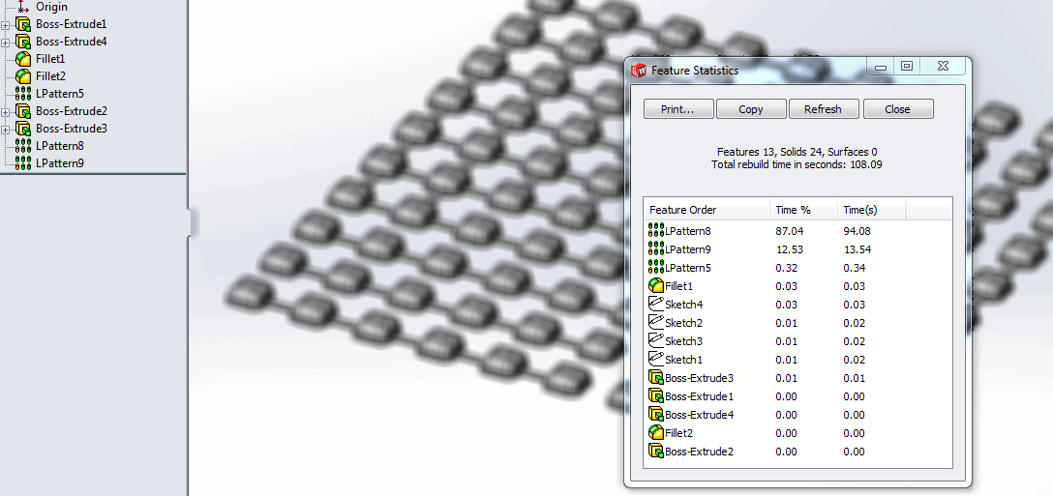This screenshot has height=496, width=1053.
Task: Click the Fillet1 icon in Feature Statistics list
Action: pyautogui.click(x=656, y=286)
